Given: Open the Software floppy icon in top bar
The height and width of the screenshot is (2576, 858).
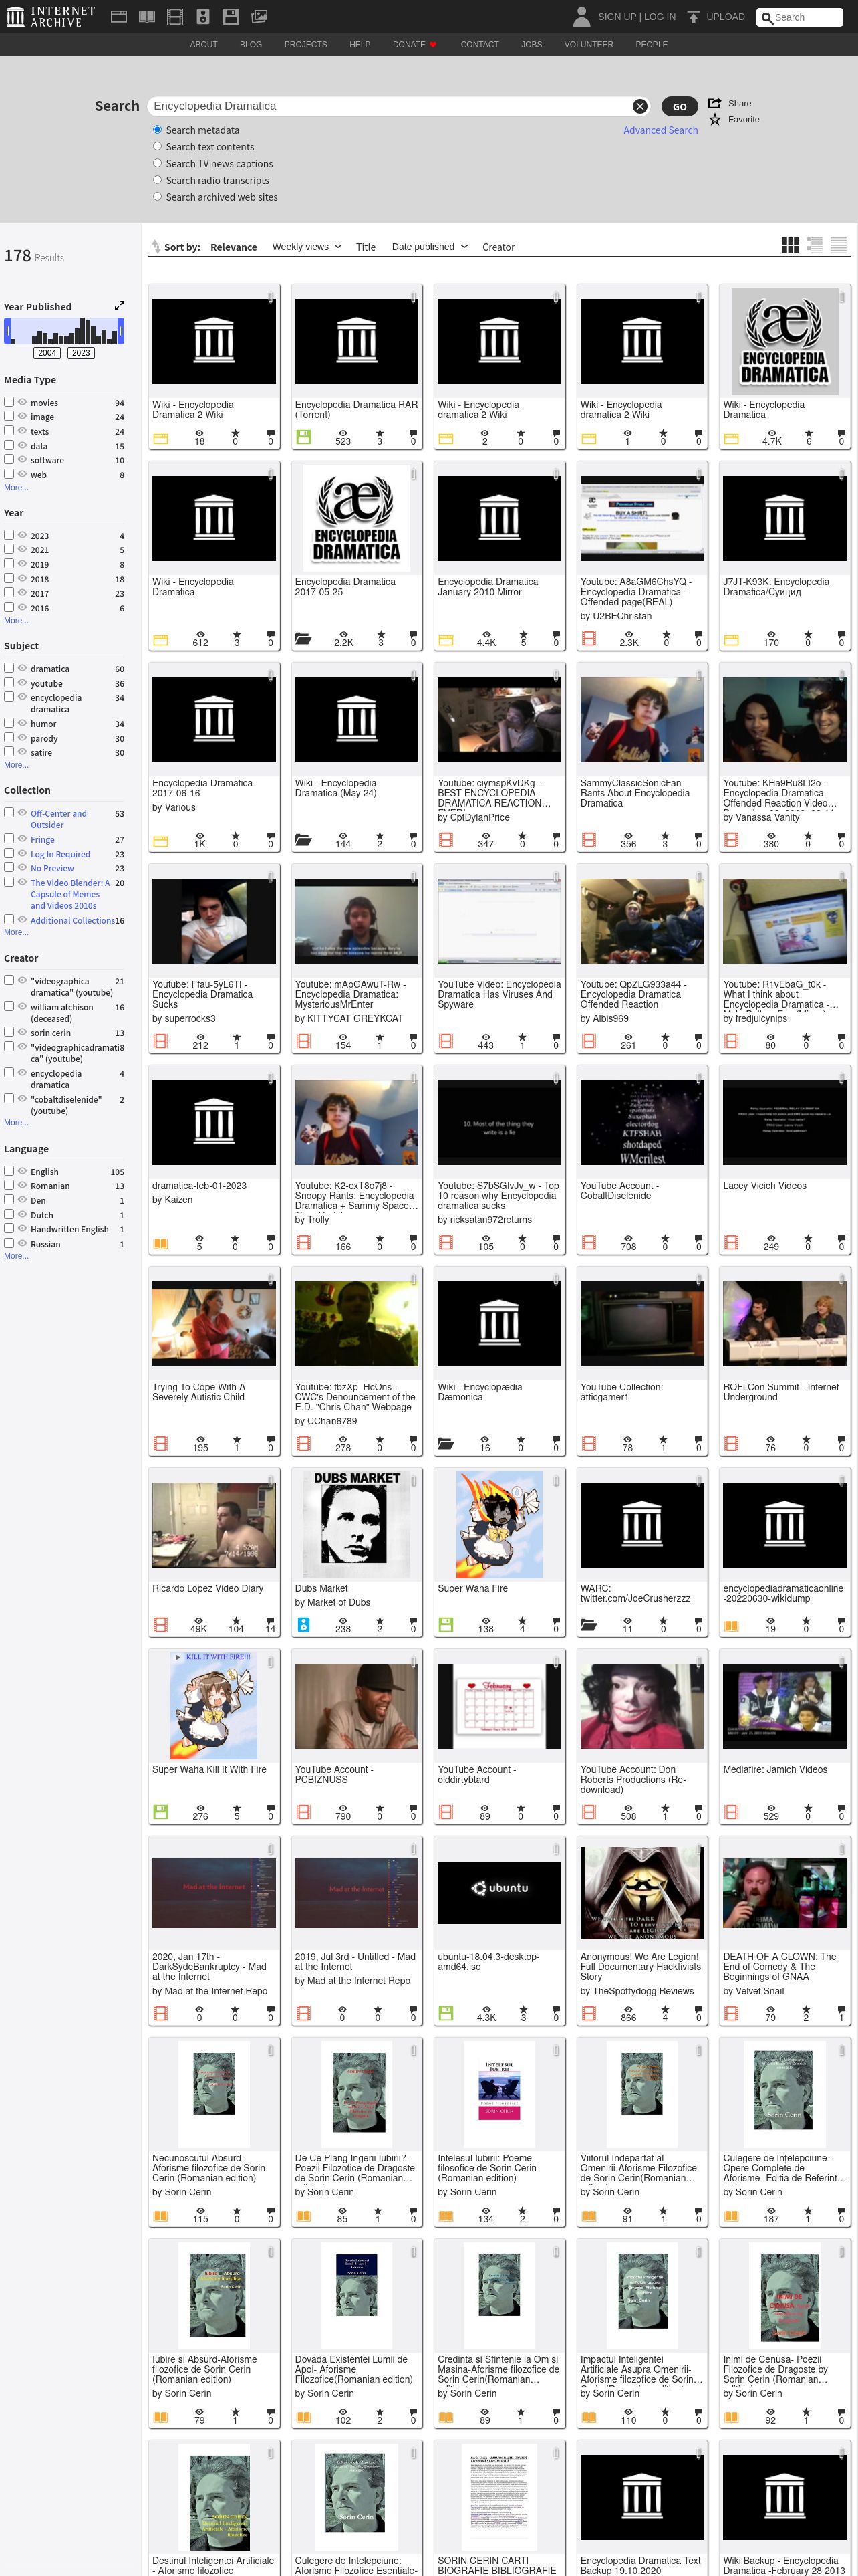Looking at the screenshot, I should click(x=231, y=17).
